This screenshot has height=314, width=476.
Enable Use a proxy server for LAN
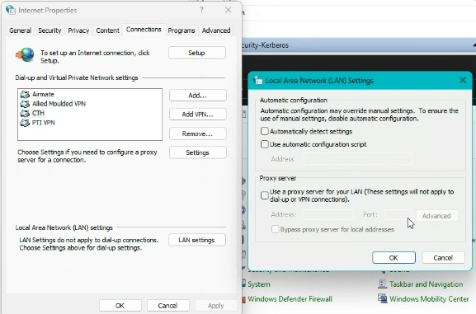265,195
